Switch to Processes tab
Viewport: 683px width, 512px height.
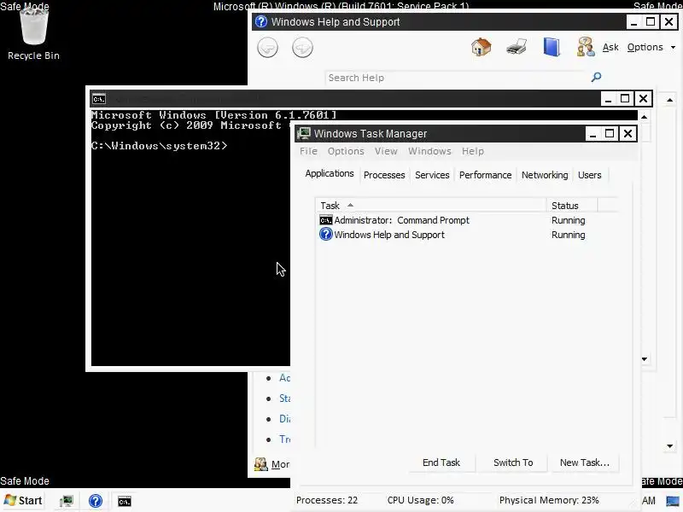(384, 175)
